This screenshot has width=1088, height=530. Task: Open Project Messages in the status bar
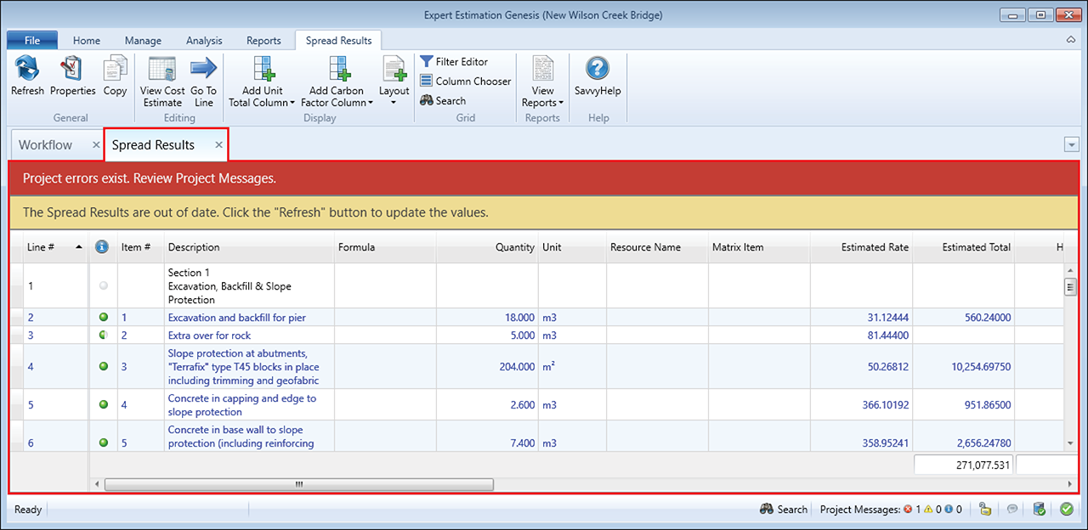(x=890, y=510)
